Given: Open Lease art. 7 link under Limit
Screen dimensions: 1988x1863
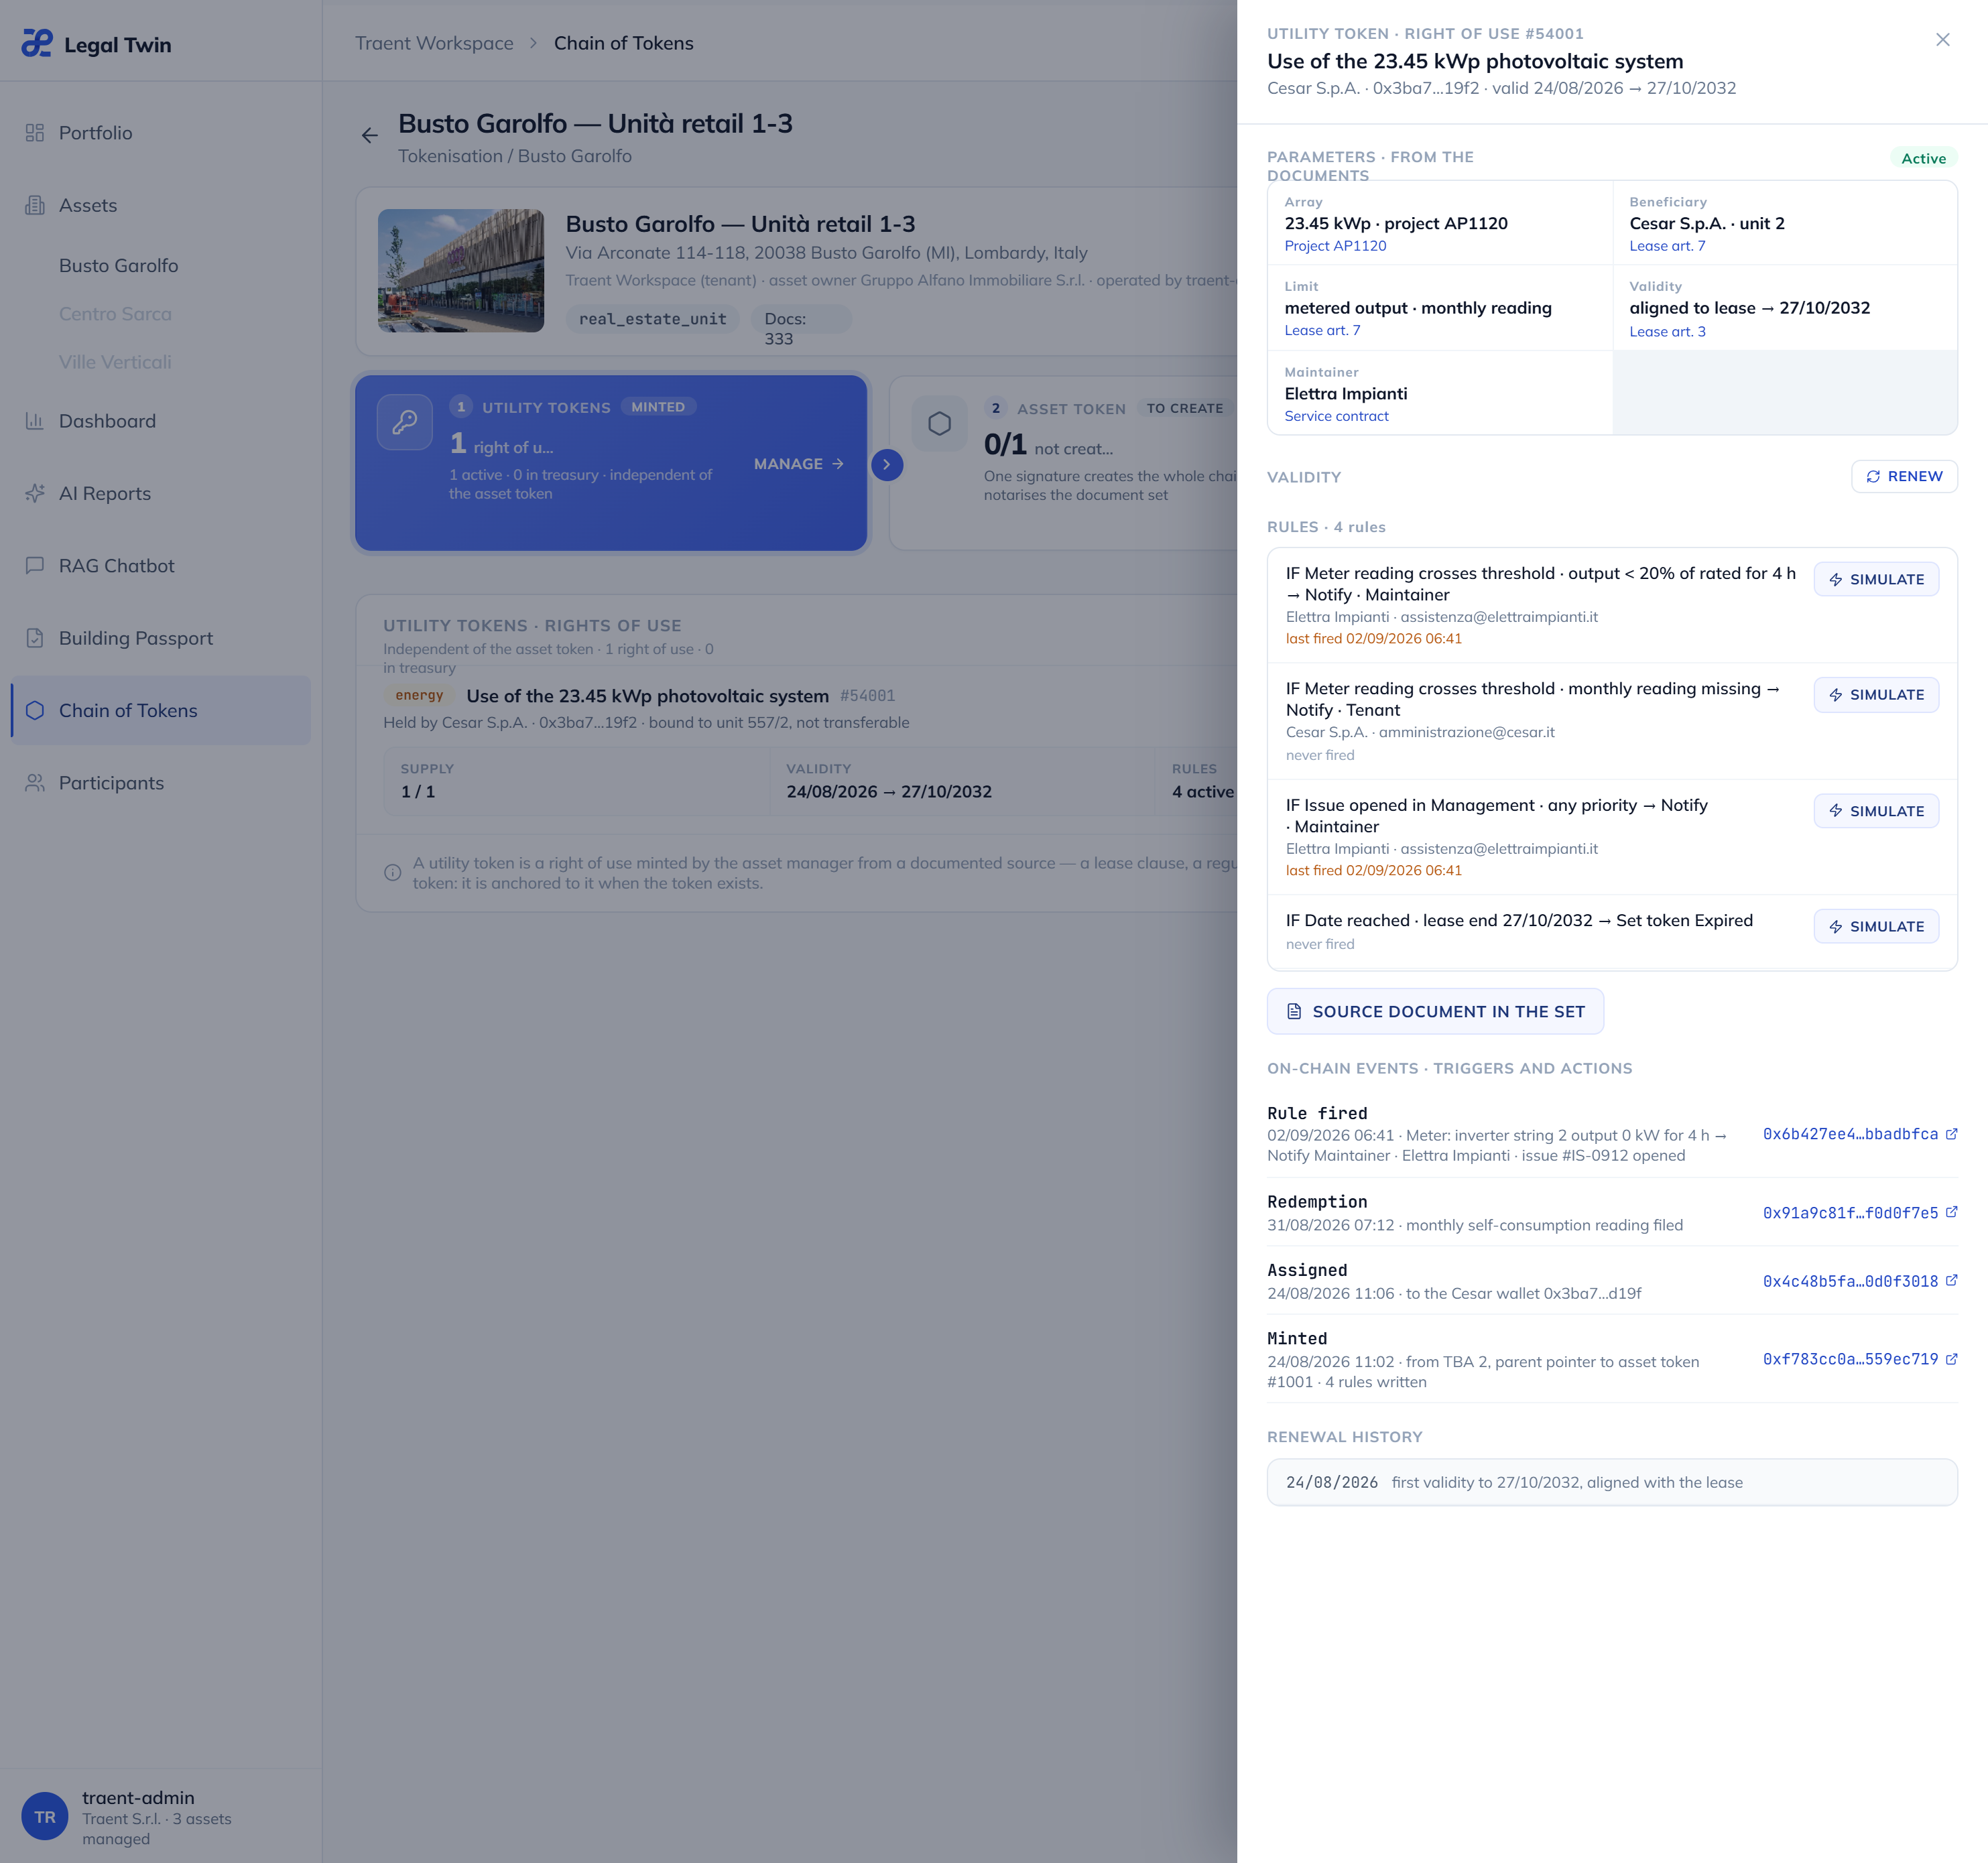Looking at the screenshot, I should coord(1322,330).
